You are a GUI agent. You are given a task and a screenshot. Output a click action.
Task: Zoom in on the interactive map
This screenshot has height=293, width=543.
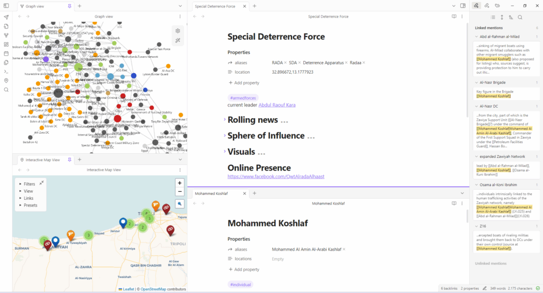point(180,183)
